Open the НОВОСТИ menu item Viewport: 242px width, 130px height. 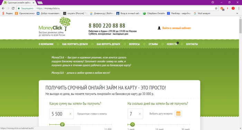[x=172, y=44]
